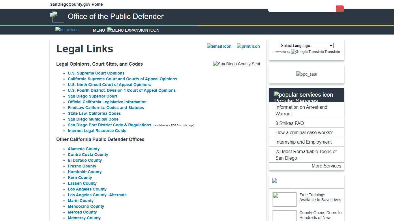This screenshot has width=394, height=221.
Task: Click the San Diego County Seal image
Action: 236,64
